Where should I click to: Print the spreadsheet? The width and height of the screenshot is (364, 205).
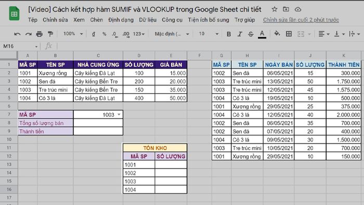39,34
